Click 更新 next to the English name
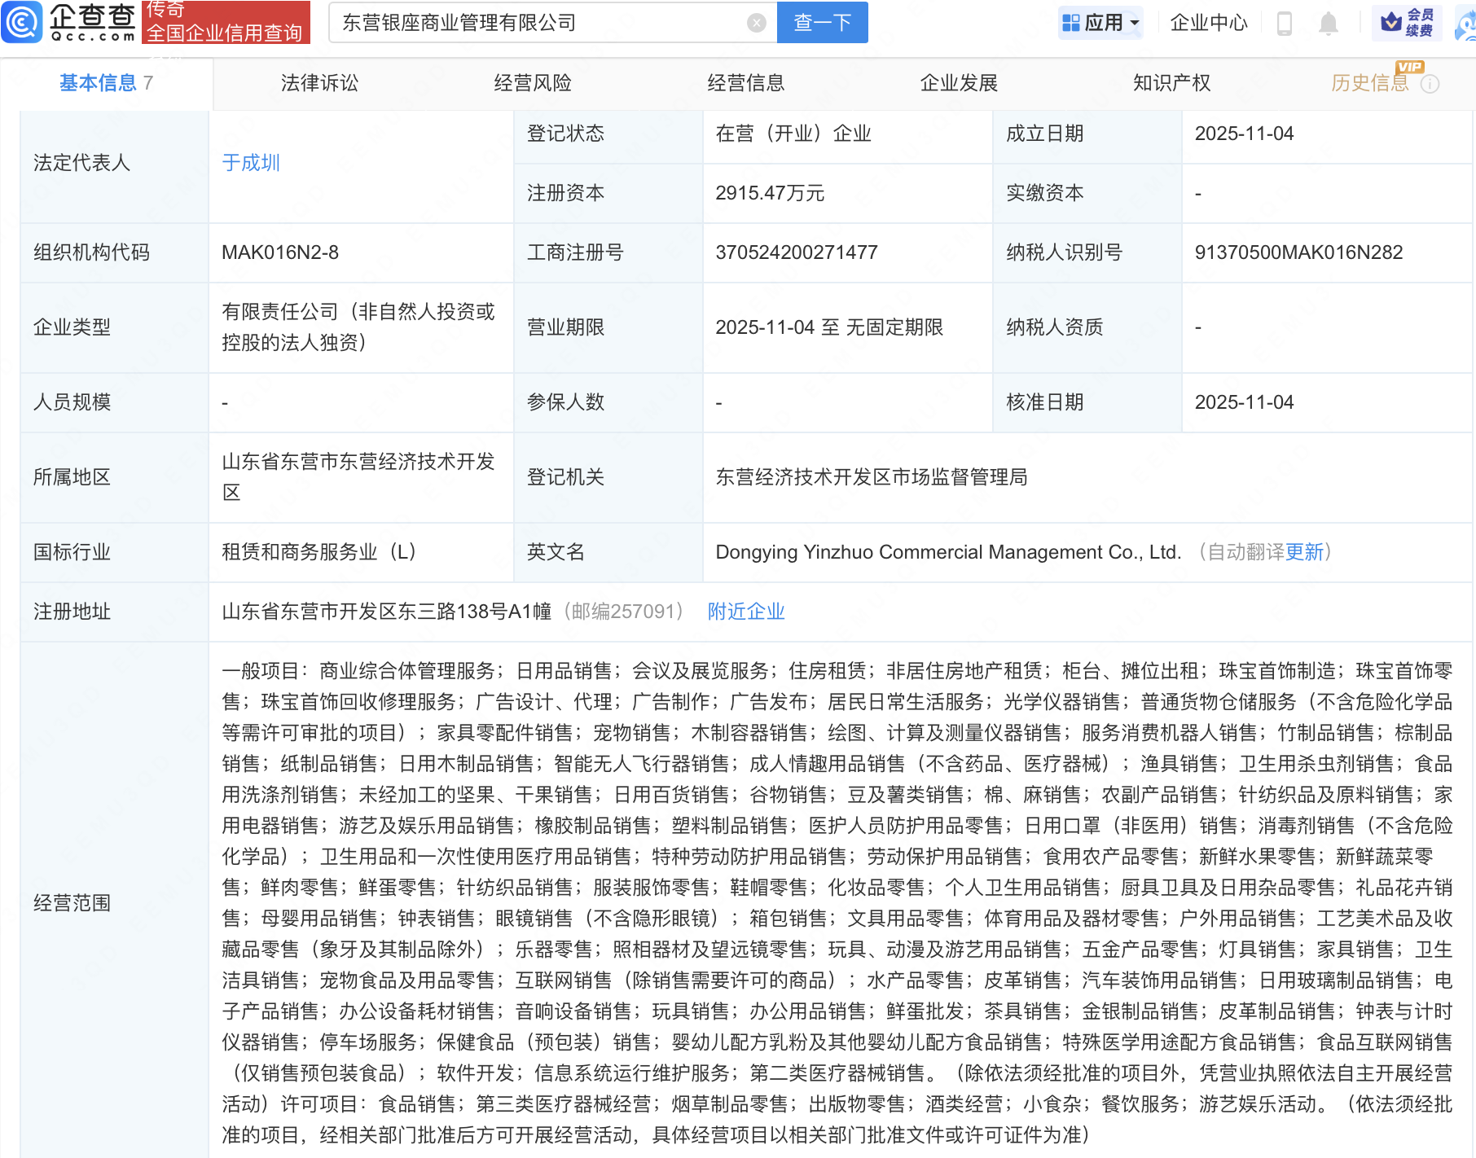1476x1158 pixels. tap(1305, 552)
